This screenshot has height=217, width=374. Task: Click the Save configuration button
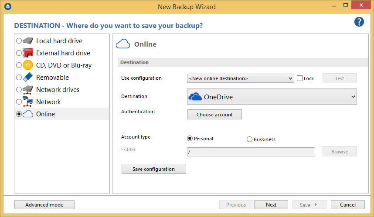pos(153,169)
